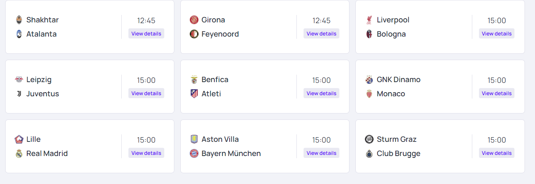Click the Feyenoord club crest icon
Viewport: 535px width, 184px height.
[x=194, y=34]
